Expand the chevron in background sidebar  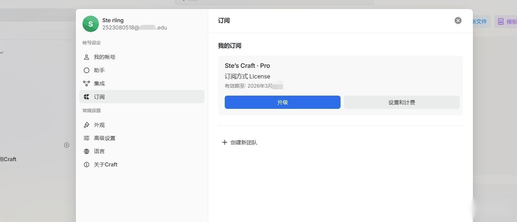pyautogui.click(x=2, y=53)
